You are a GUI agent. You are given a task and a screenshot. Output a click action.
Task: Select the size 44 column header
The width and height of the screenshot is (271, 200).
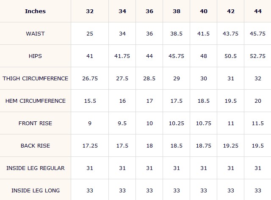pyautogui.click(x=258, y=11)
